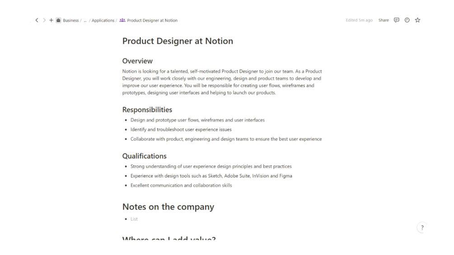Navigate to Applications in breadcrumb
Image resolution: width=454 pixels, height=255 pixels.
pos(103,20)
